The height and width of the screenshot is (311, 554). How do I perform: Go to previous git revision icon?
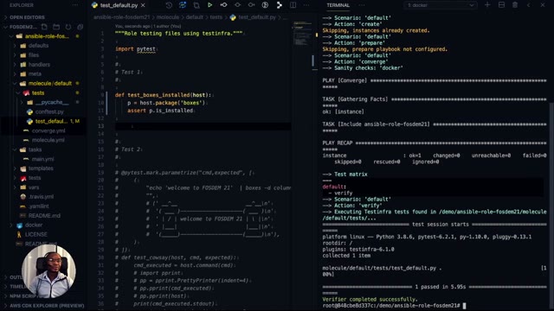223,5
